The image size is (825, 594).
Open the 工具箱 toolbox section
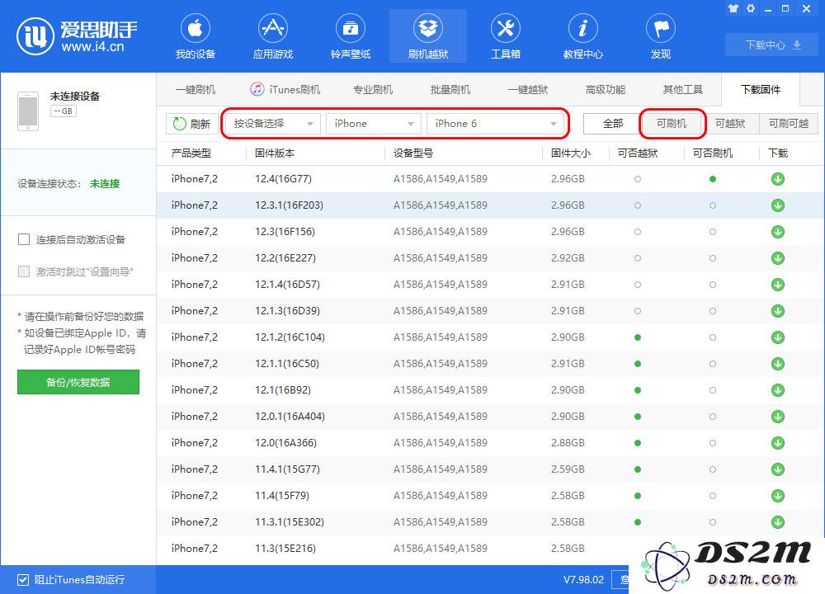click(506, 37)
